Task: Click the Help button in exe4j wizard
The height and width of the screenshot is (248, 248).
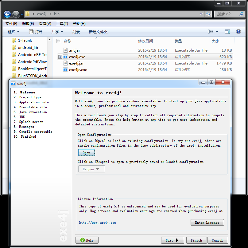Action: point(87,240)
